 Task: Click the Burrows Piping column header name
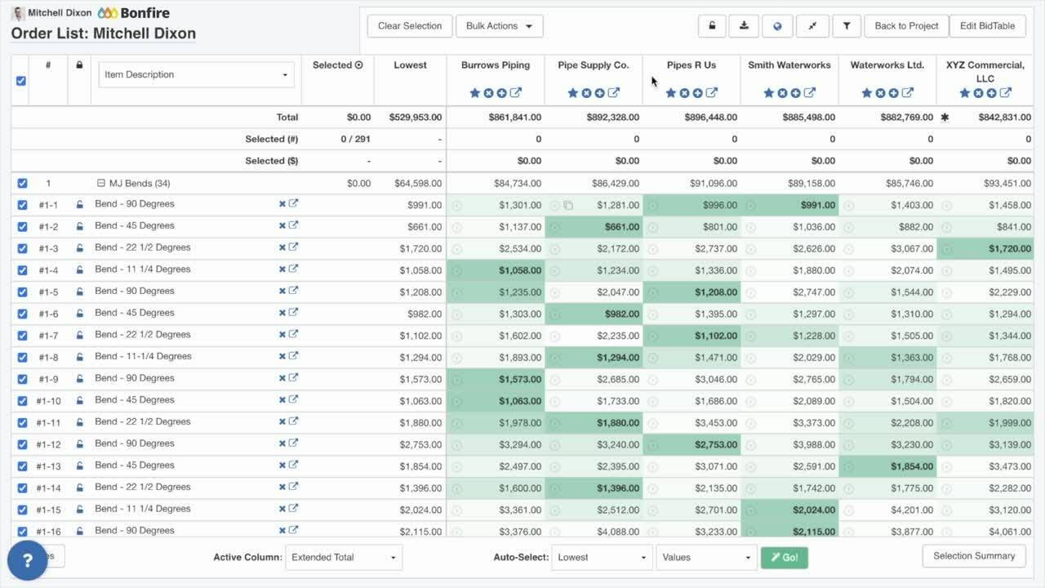(496, 65)
